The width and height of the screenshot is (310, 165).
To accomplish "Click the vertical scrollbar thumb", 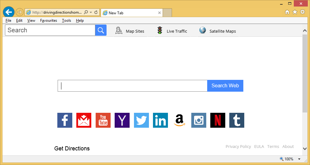I will point(305,73).
